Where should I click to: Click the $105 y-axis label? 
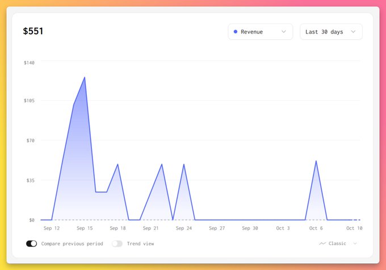click(29, 101)
